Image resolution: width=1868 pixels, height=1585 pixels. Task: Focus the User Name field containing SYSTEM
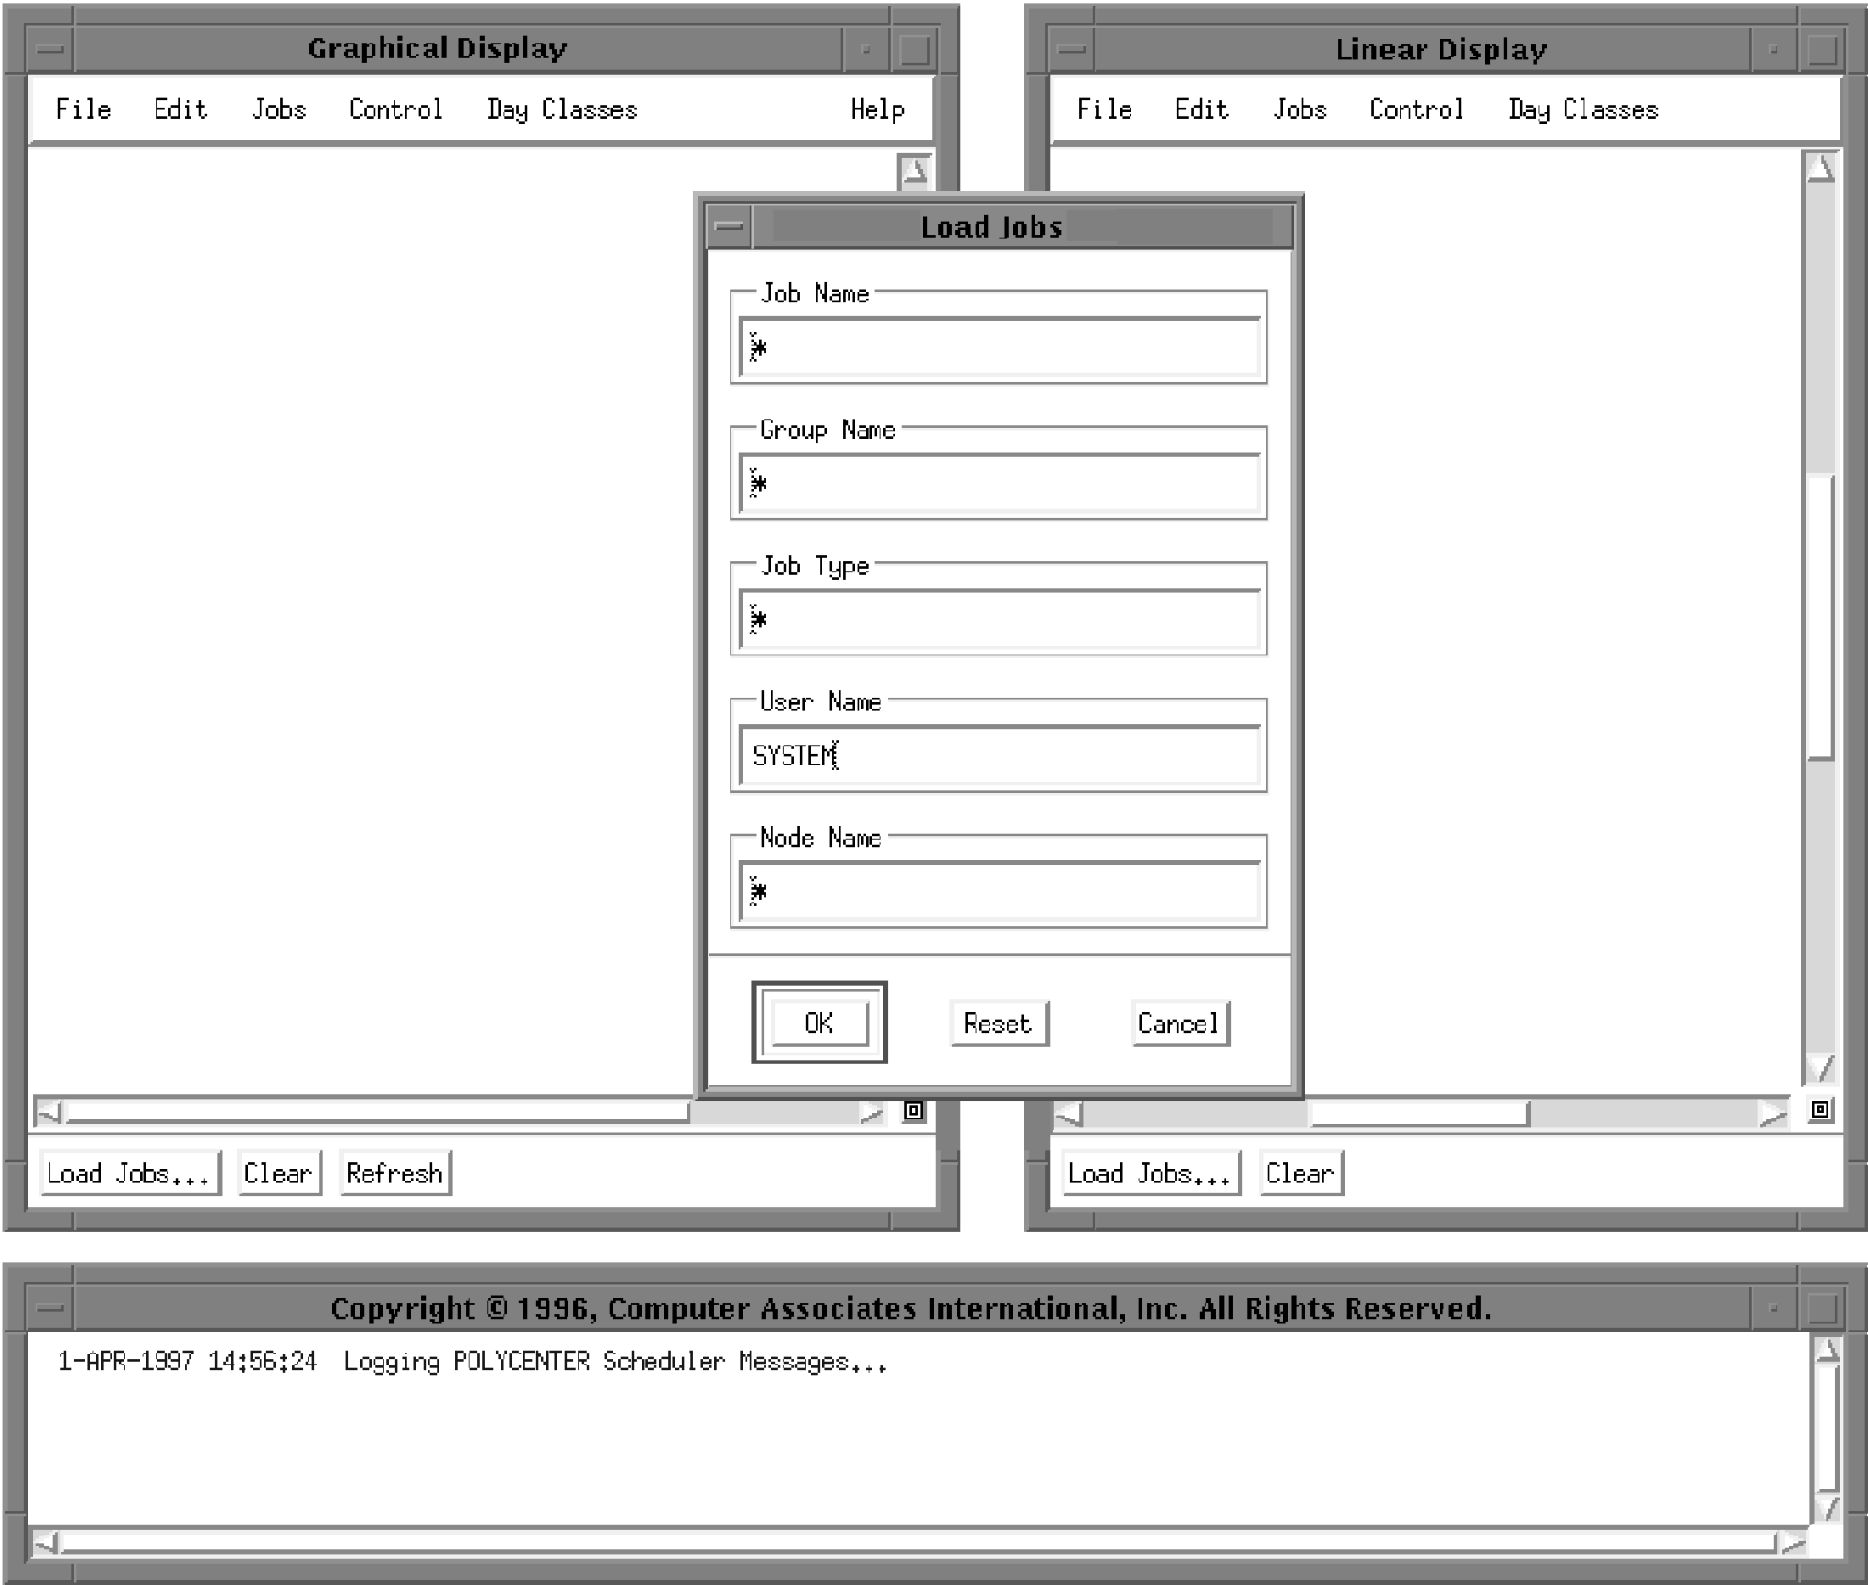(x=998, y=756)
